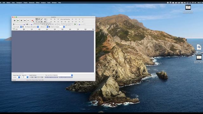Click the playback meter speaker icon
Screen dimensions: 203x114
(45, 22)
